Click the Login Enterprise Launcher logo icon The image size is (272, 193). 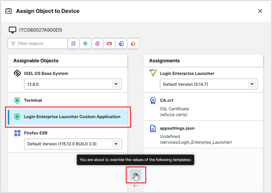153,73
